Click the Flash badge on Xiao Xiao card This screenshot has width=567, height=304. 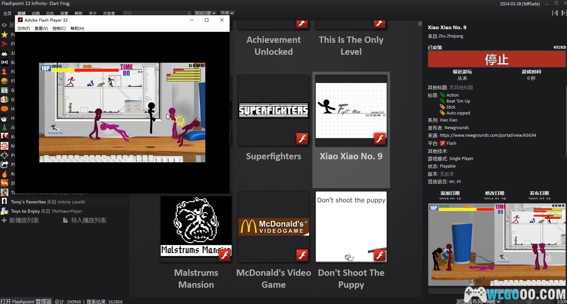(x=380, y=139)
